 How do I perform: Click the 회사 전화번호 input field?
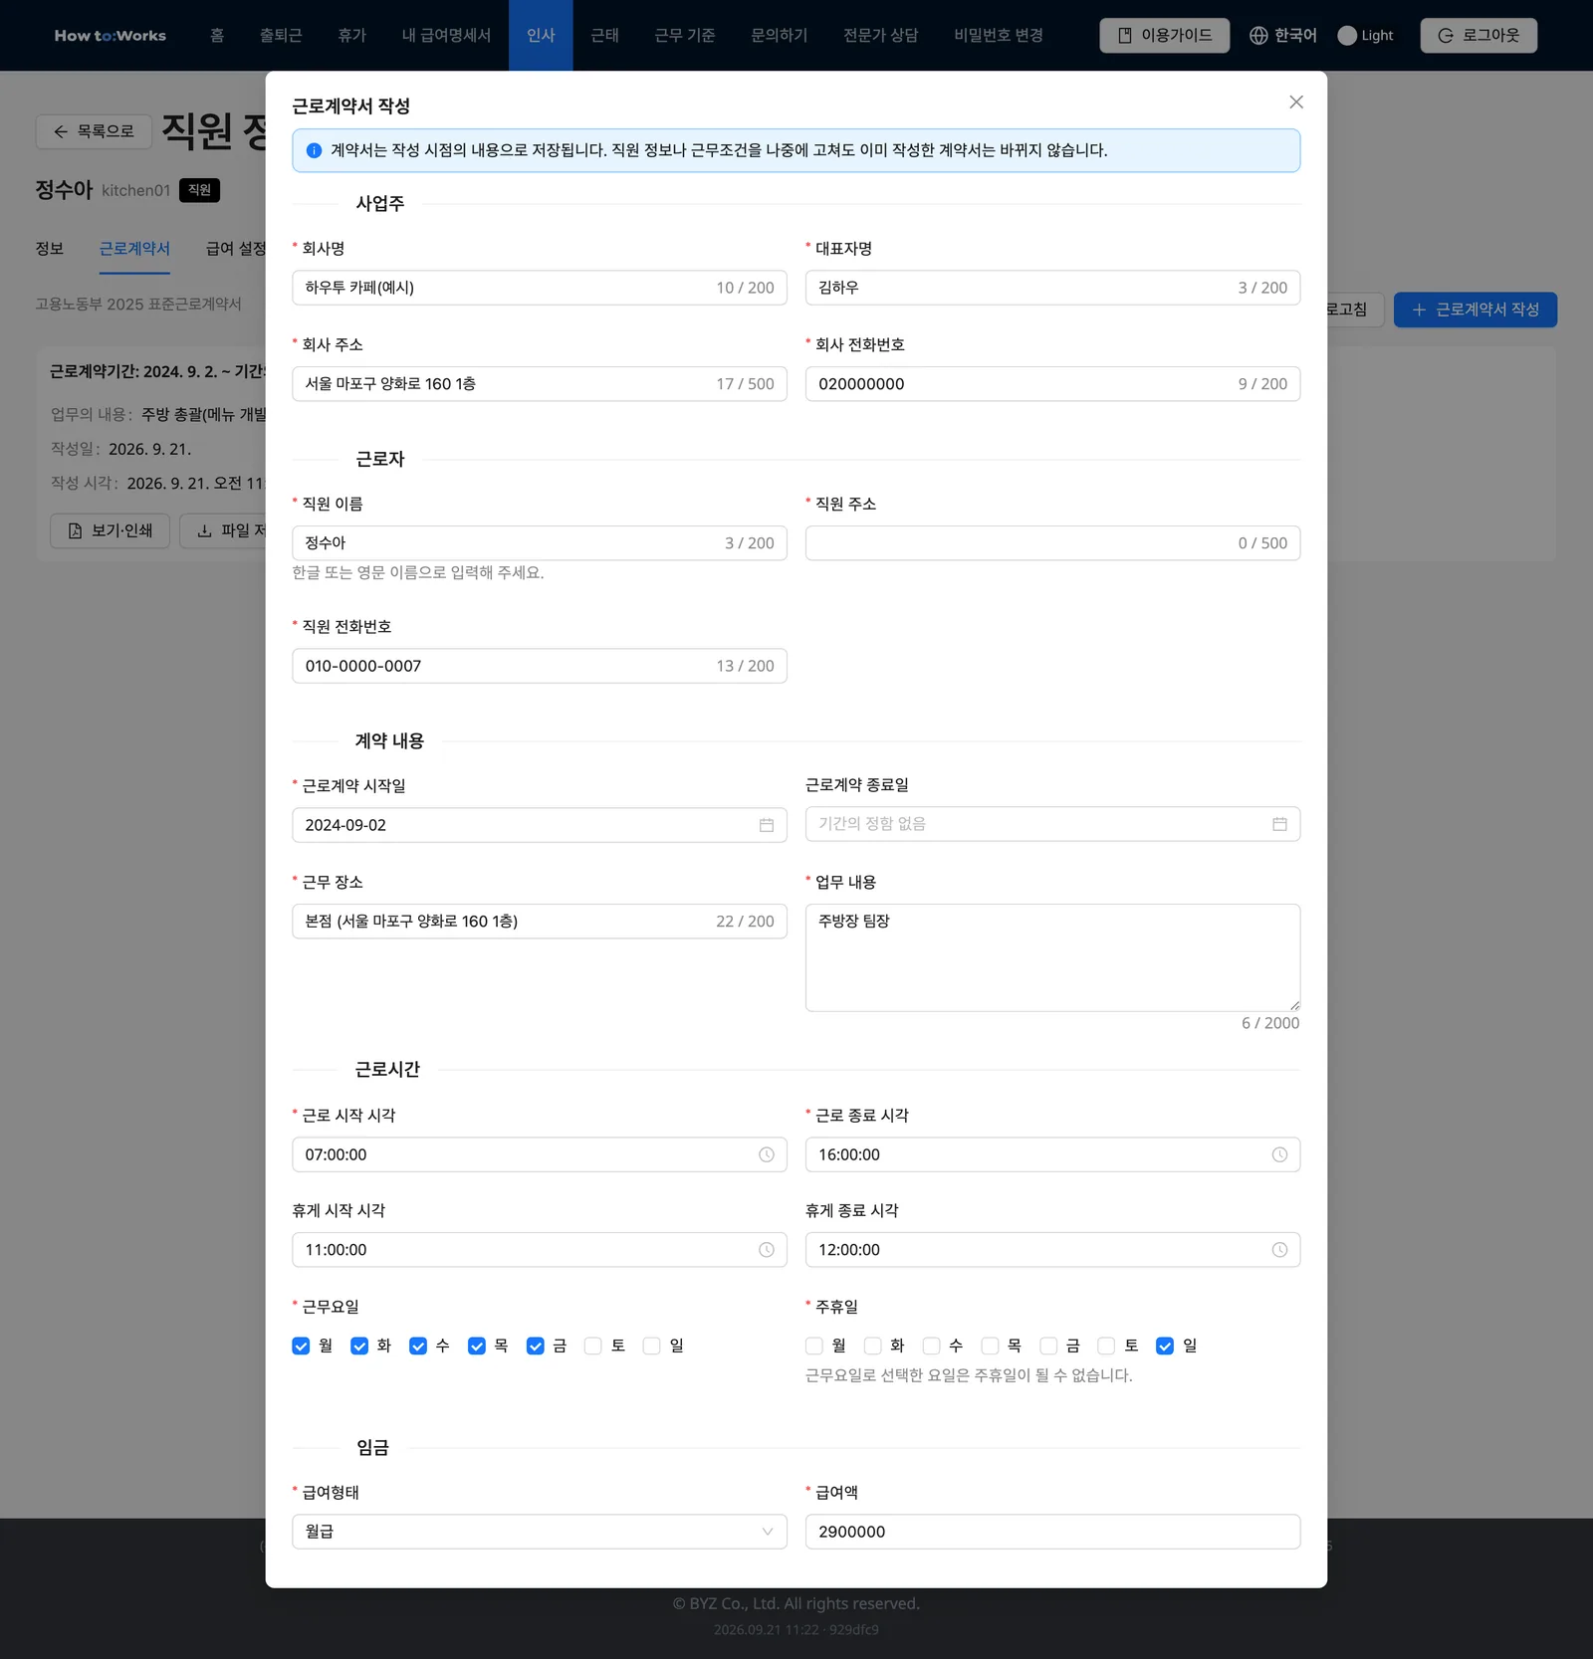point(1052,384)
